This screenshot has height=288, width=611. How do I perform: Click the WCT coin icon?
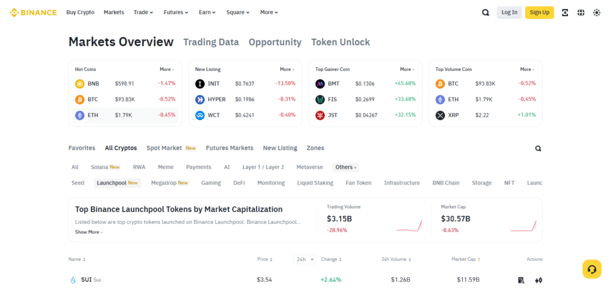point(200,115)
